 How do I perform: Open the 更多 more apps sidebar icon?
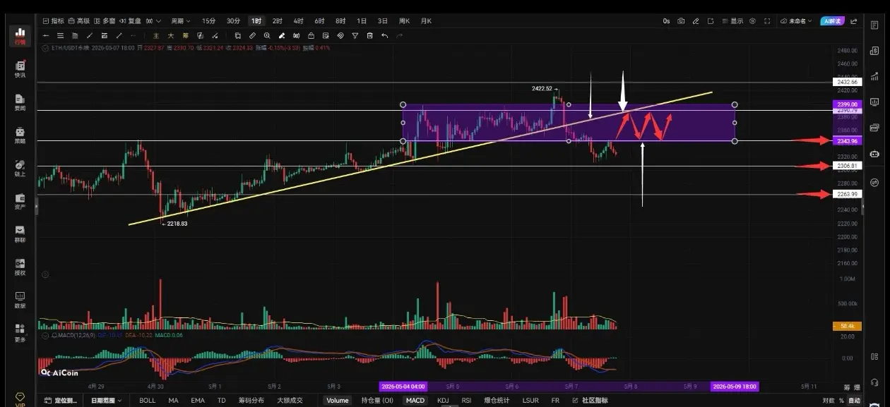pyautogui.click(x=20, y=333)
